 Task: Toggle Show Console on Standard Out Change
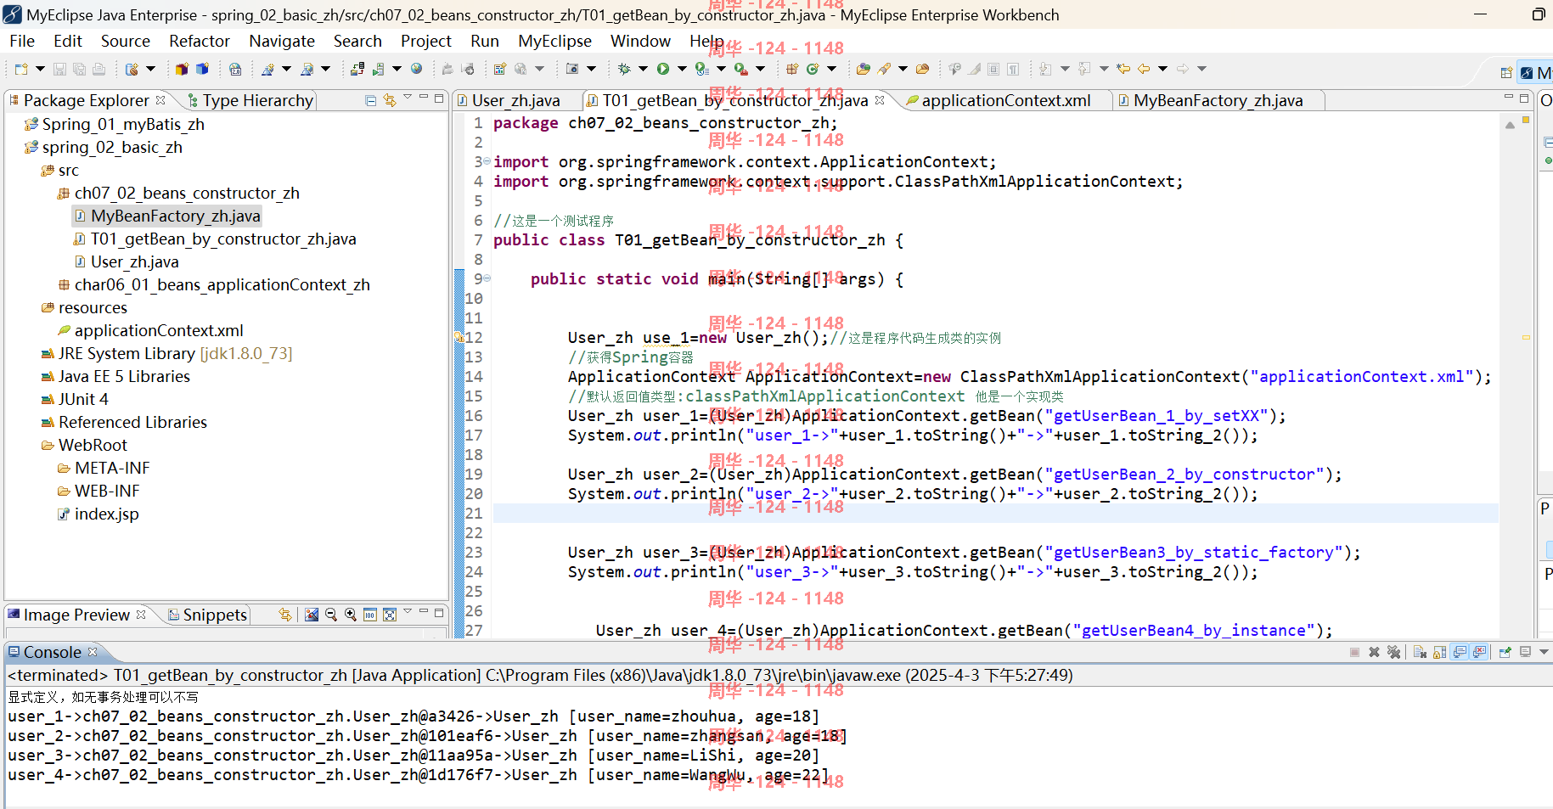click(1460, 652)
